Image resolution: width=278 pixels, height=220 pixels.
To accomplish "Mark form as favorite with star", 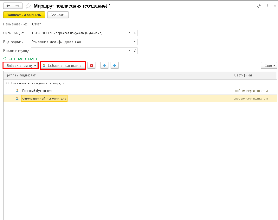I will point(28,6).
